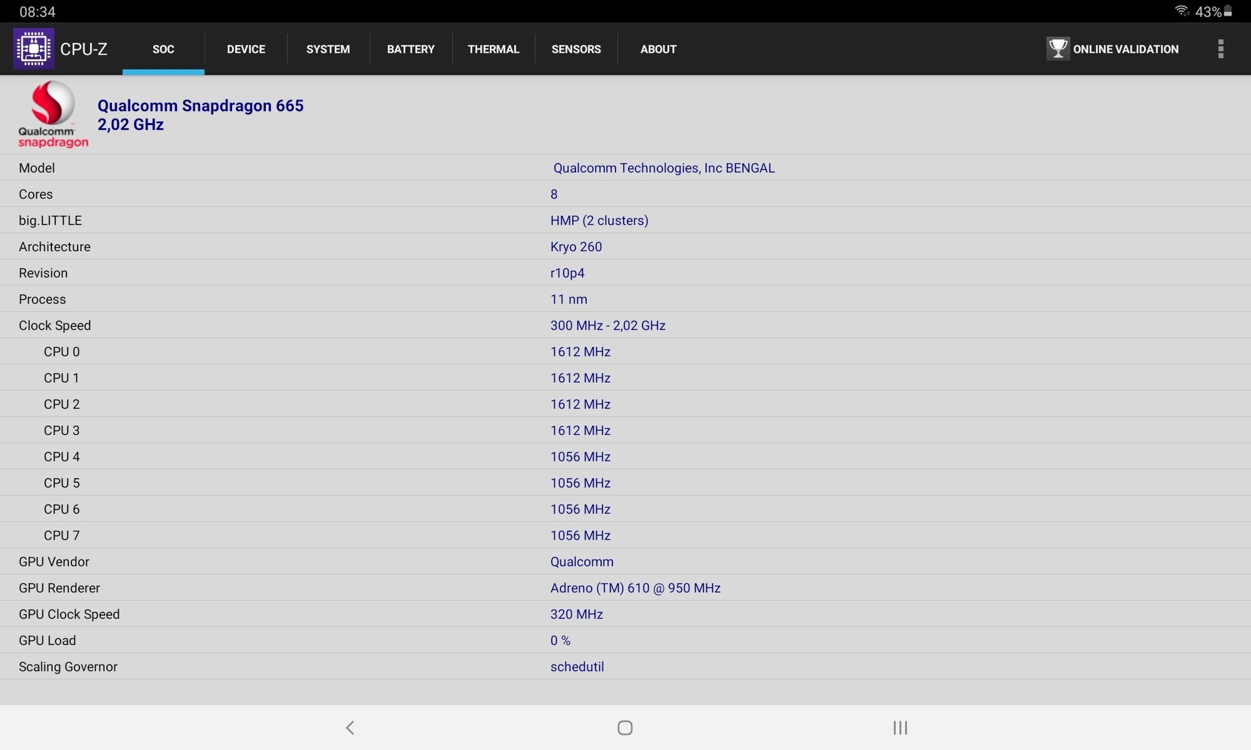The width and height of the screenshot is (1251, 750).
Task: Select the GPU Renderer row label
Action: 59,588
